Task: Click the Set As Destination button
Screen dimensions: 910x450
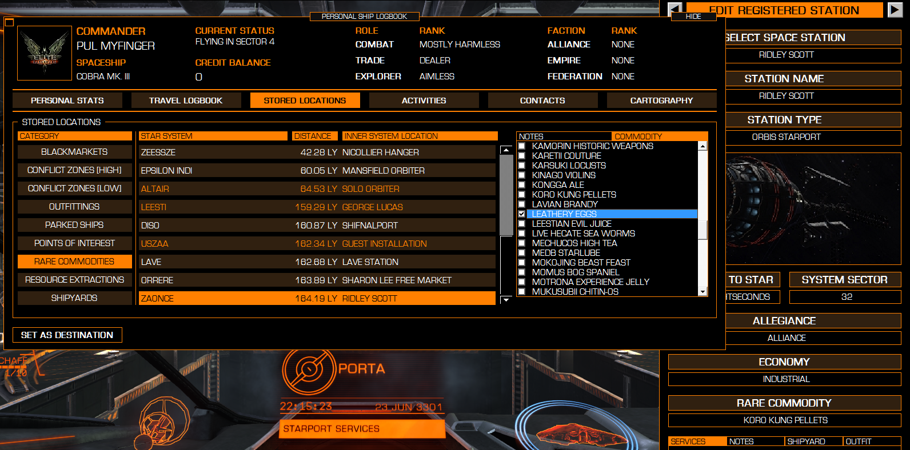Action: 67,335
